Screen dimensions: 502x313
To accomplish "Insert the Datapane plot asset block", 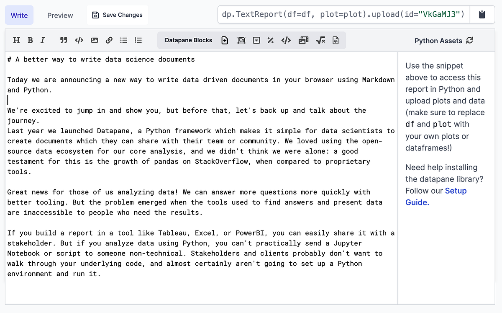I will [x=241, y=40].
